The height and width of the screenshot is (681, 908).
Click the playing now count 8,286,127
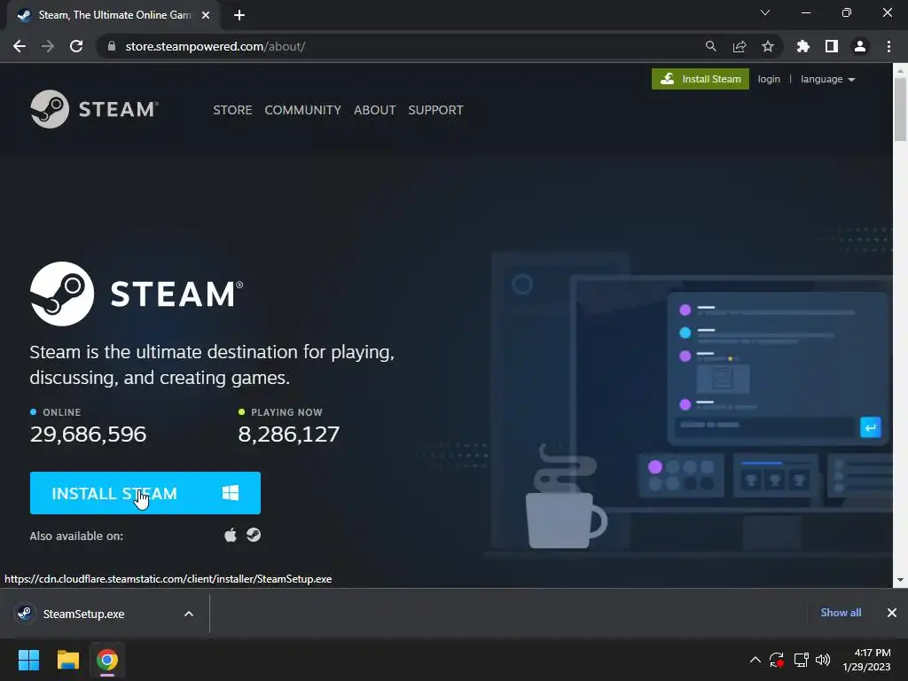(289, 434)
